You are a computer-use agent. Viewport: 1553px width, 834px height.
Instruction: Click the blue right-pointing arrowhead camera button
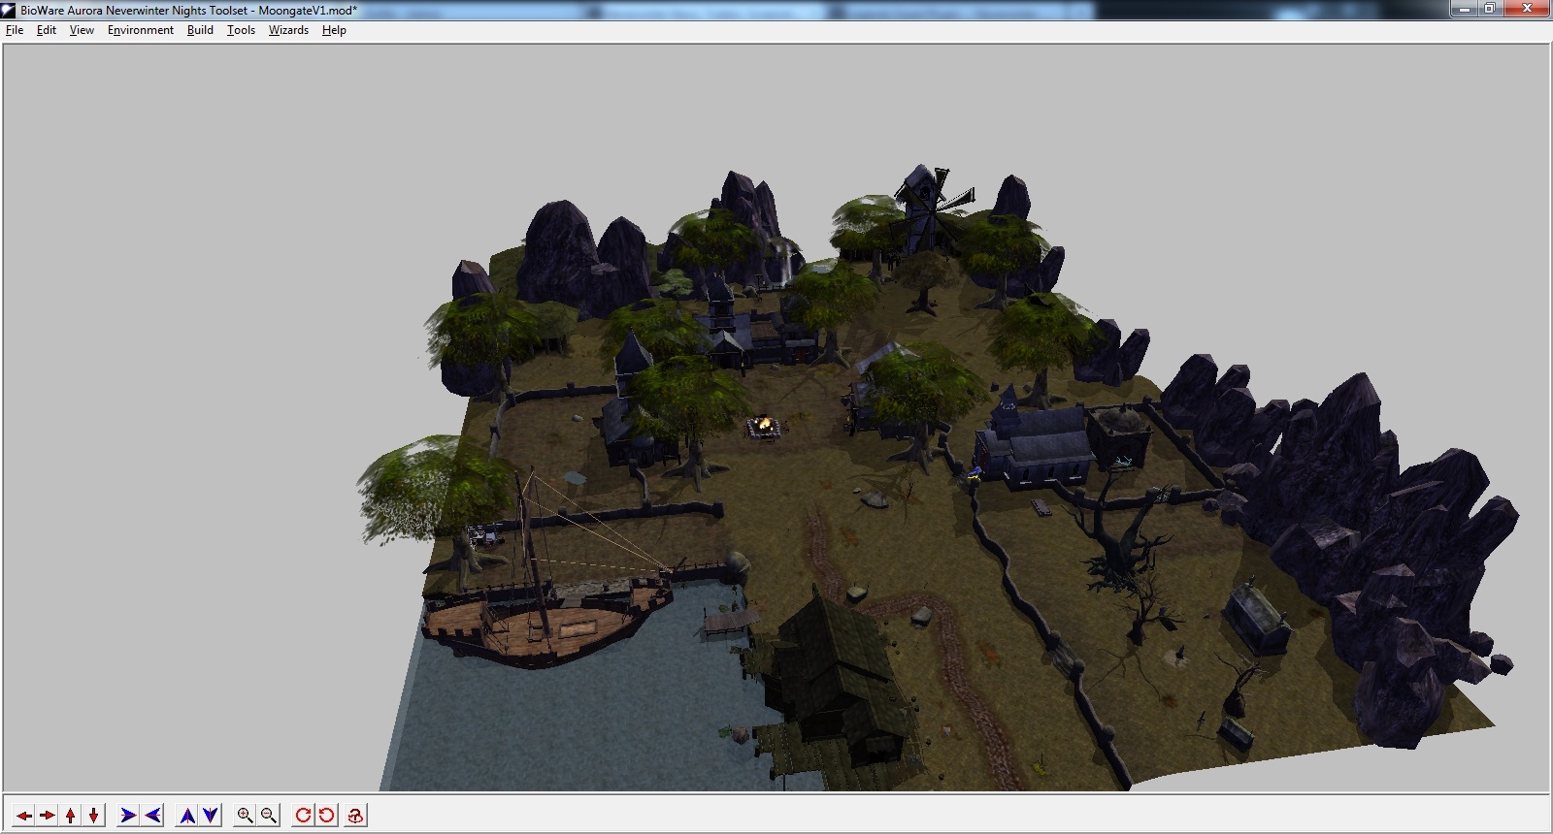128,816
